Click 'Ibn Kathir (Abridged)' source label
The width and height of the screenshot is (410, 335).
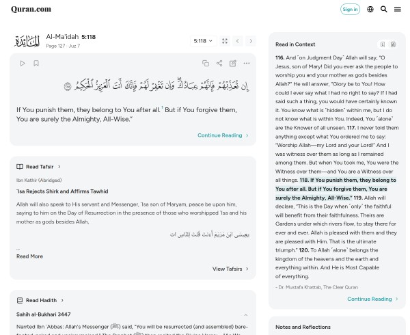pyautogui.click(x=39, y=180)
